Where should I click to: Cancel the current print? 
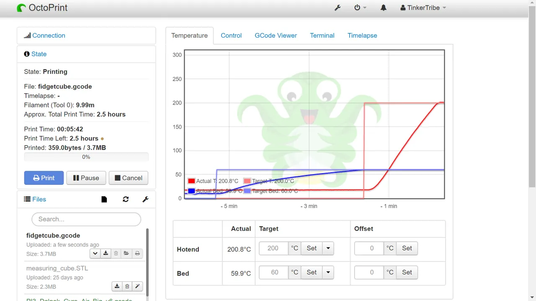(x=129, y=178)
